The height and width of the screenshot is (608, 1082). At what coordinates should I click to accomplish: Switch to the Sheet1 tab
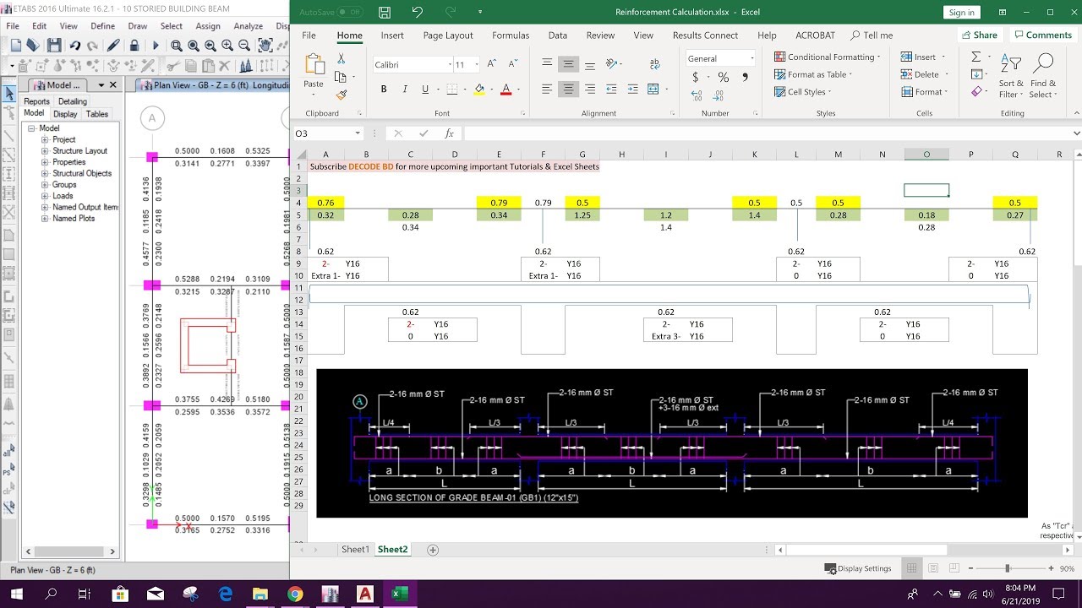click(355, 549)
